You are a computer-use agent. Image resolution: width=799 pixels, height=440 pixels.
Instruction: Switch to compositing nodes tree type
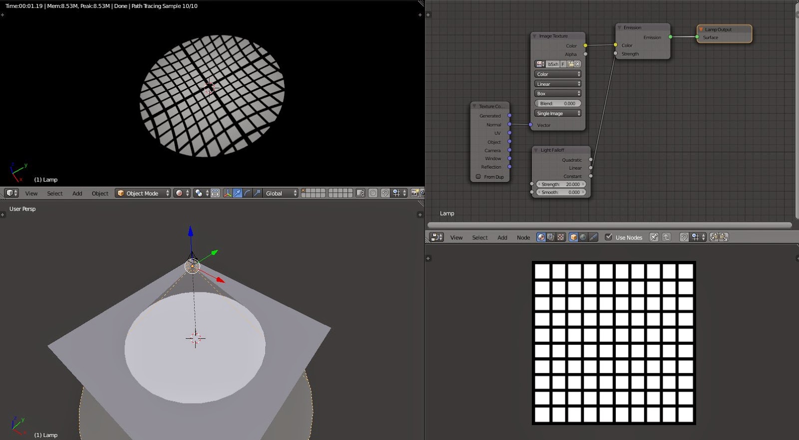point(551,237)
